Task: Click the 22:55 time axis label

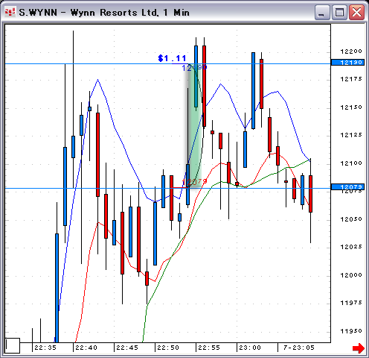Action: pos(209,348)
